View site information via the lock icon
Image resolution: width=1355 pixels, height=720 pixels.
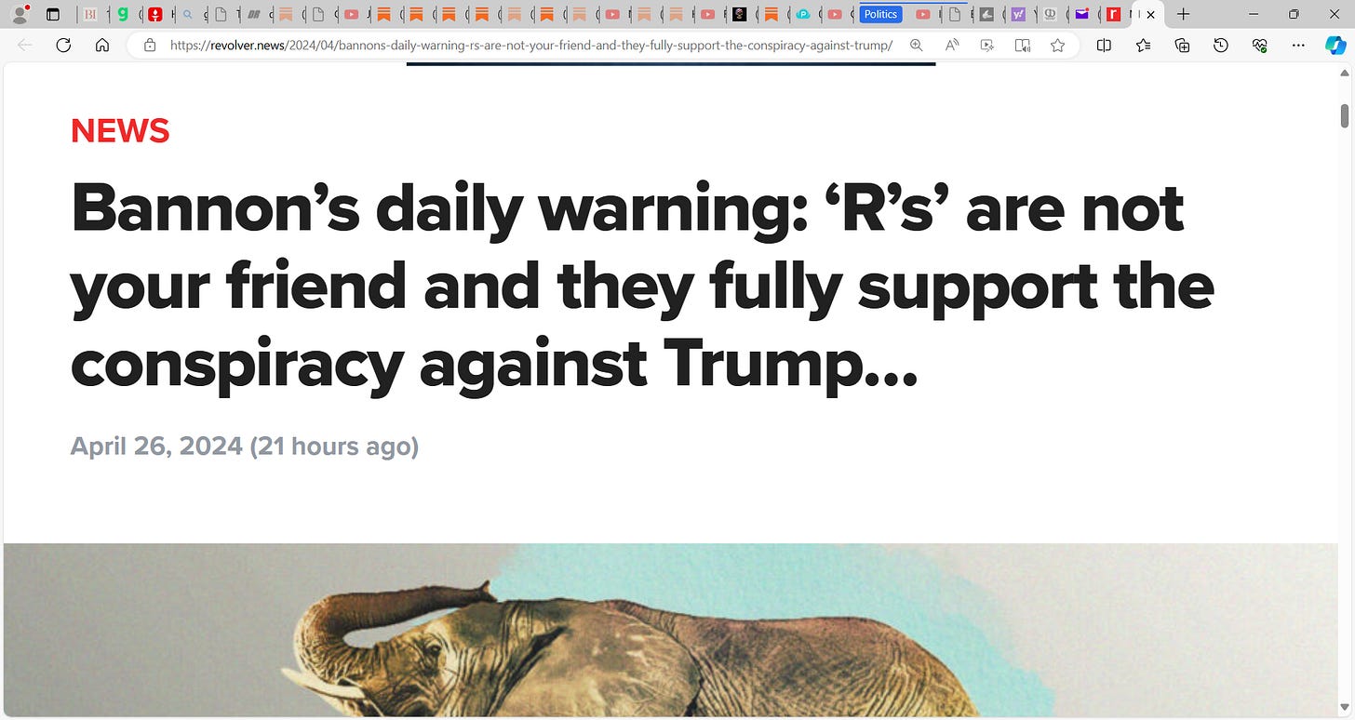pyautogui.click(x=149, y=45)
